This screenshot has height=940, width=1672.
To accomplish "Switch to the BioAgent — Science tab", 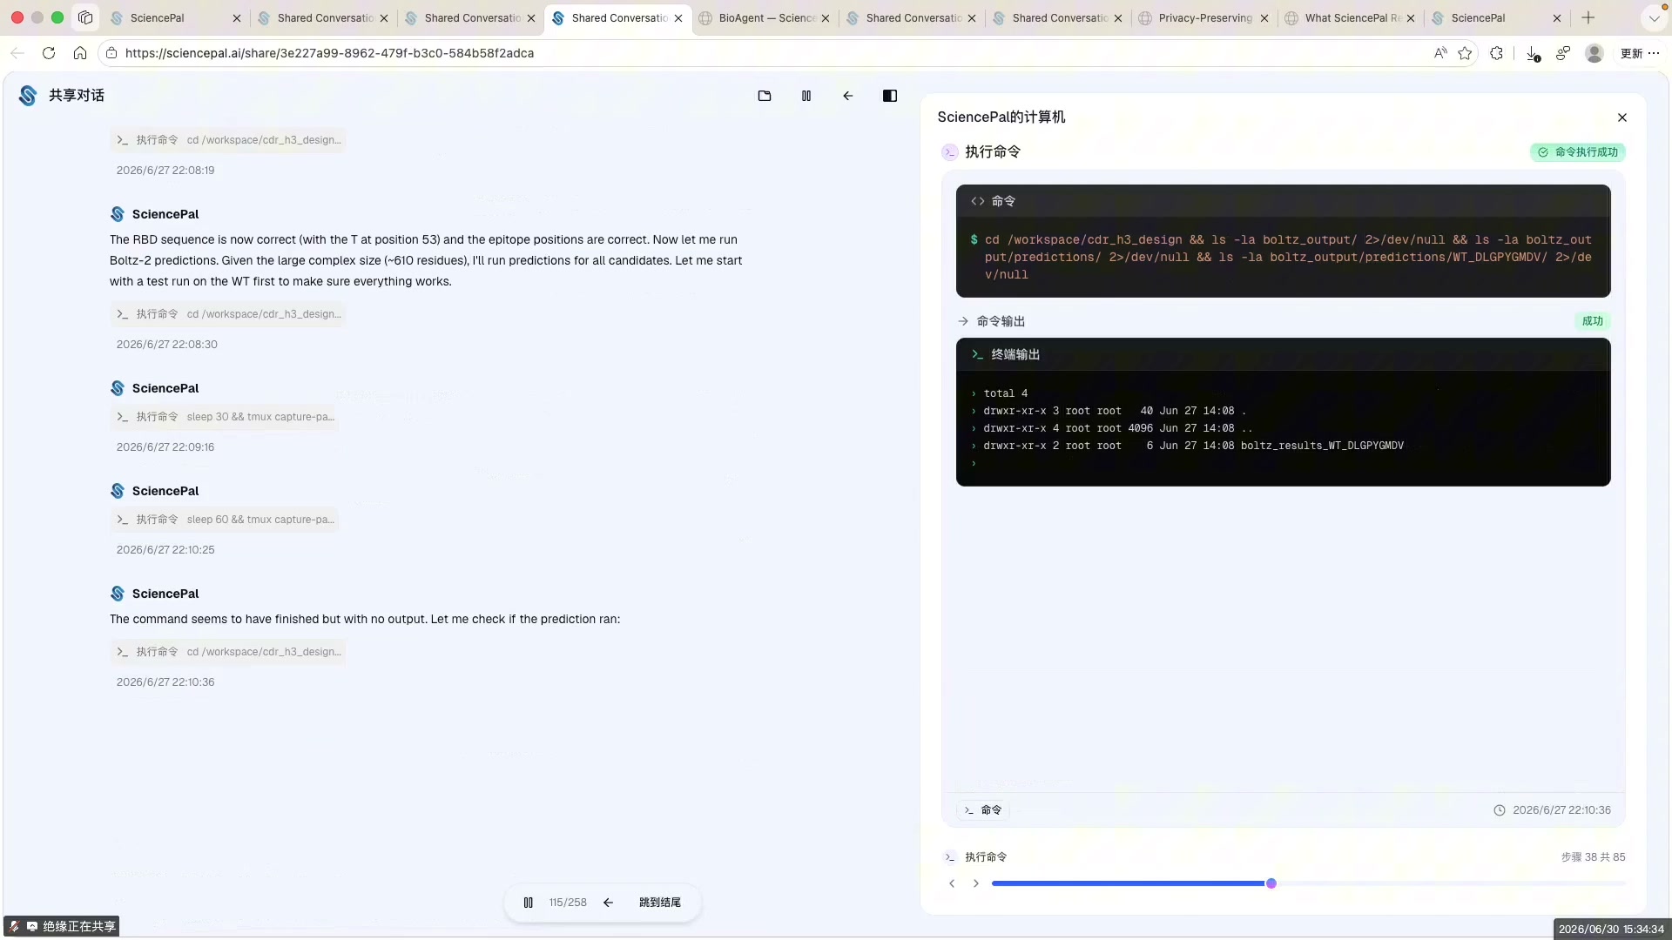I will coord(765,17).
